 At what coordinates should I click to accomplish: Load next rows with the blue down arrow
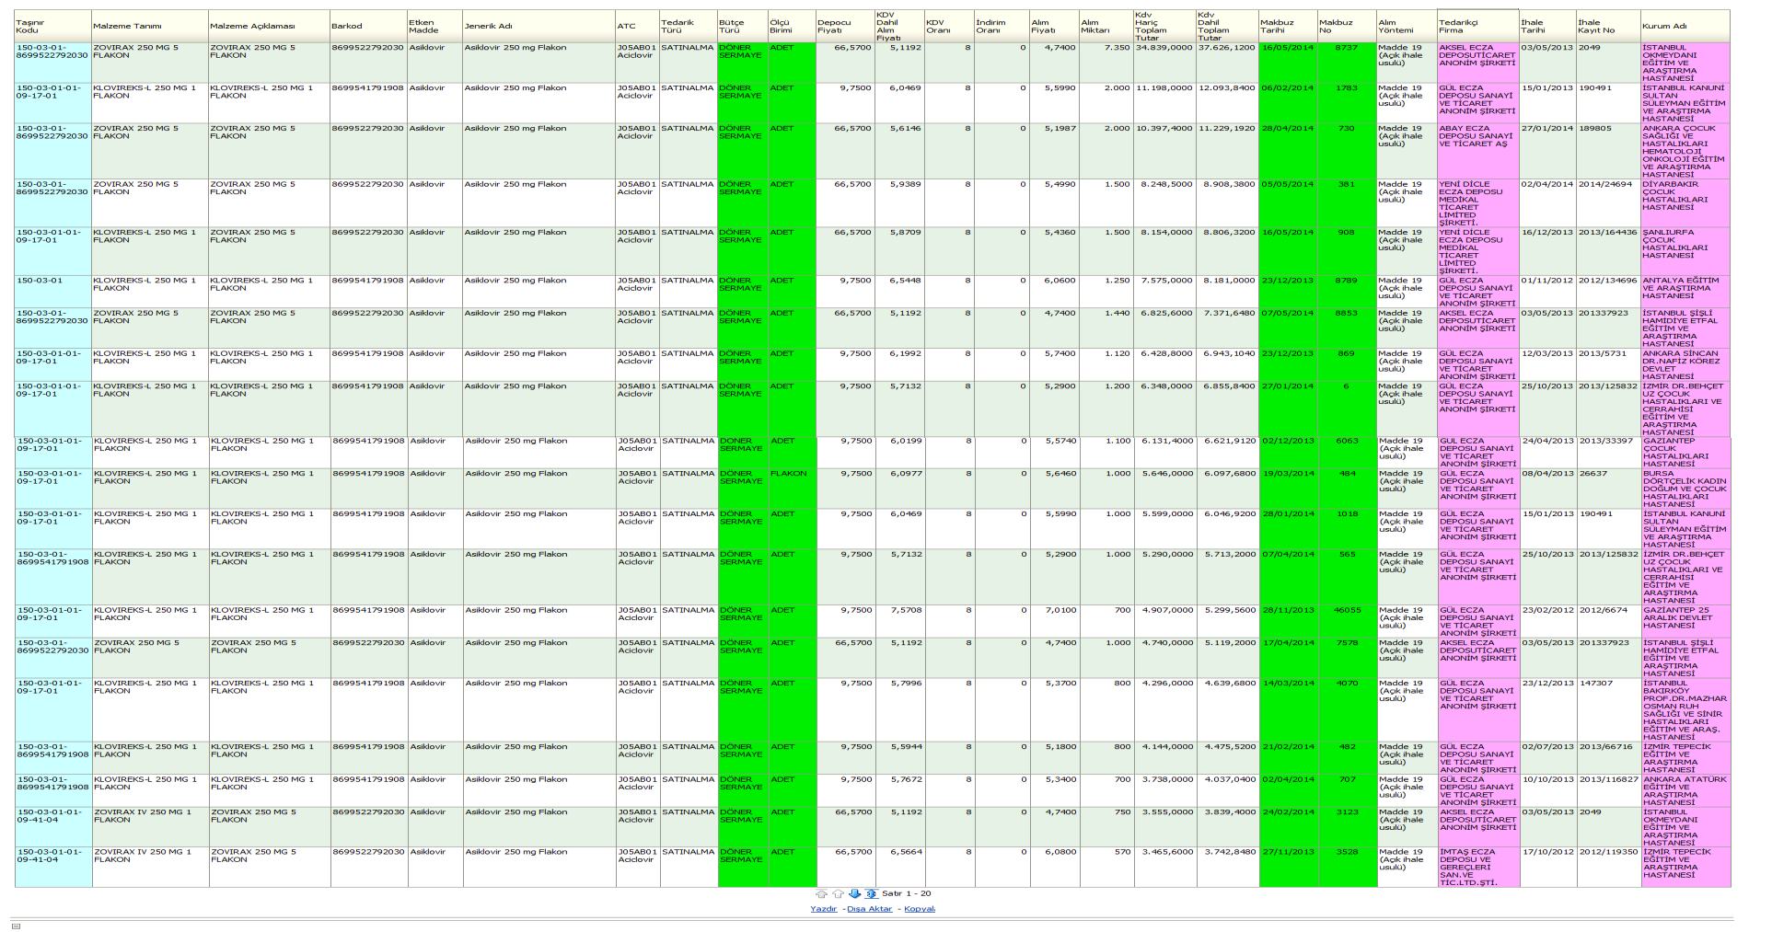coord(854,894)
